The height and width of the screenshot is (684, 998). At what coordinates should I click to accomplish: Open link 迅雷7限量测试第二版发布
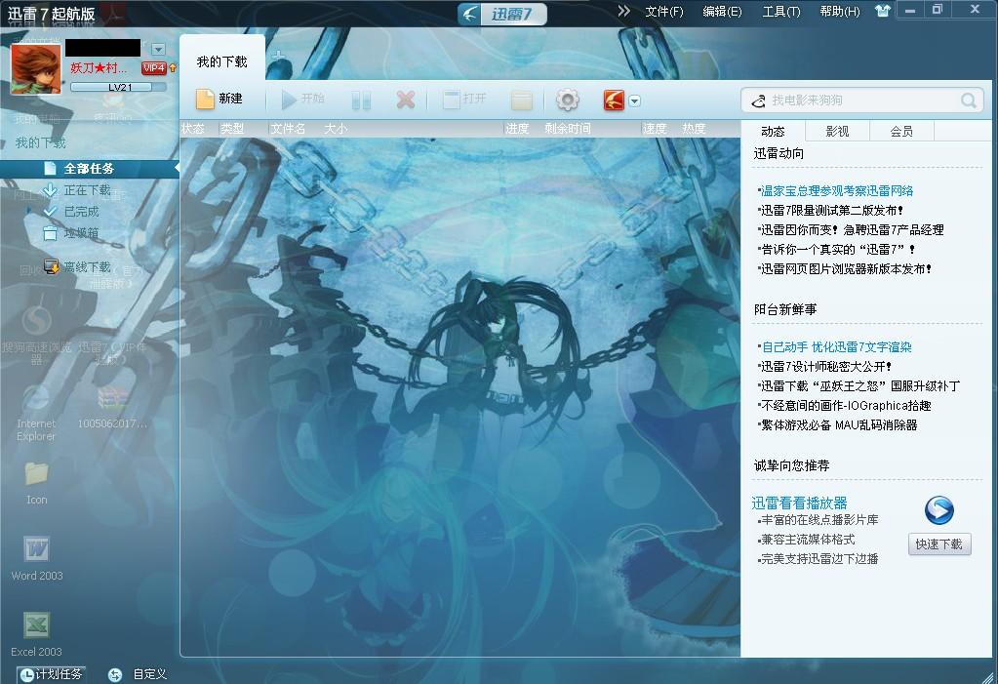click(x=832, y=210)
